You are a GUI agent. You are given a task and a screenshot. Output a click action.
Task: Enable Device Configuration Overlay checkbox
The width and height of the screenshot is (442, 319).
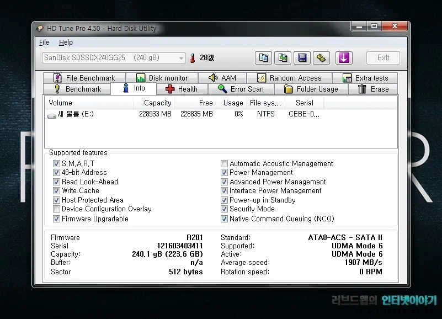point(56,209)
